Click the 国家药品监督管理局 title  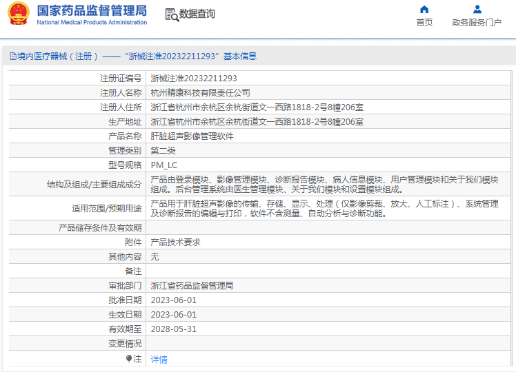point(92,11)
